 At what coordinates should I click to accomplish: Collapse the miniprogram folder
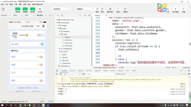click(x=57, y=23)
